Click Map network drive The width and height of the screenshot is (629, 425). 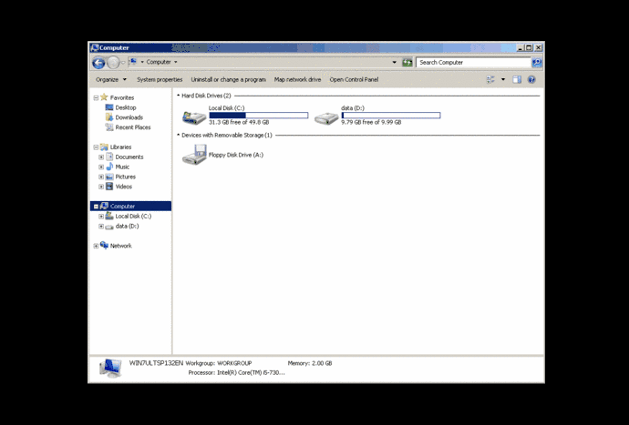click(x=298, y=79)
